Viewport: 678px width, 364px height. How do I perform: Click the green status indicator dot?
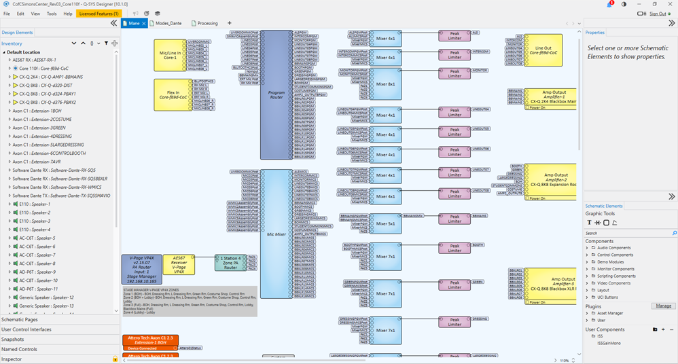point(669,14)
